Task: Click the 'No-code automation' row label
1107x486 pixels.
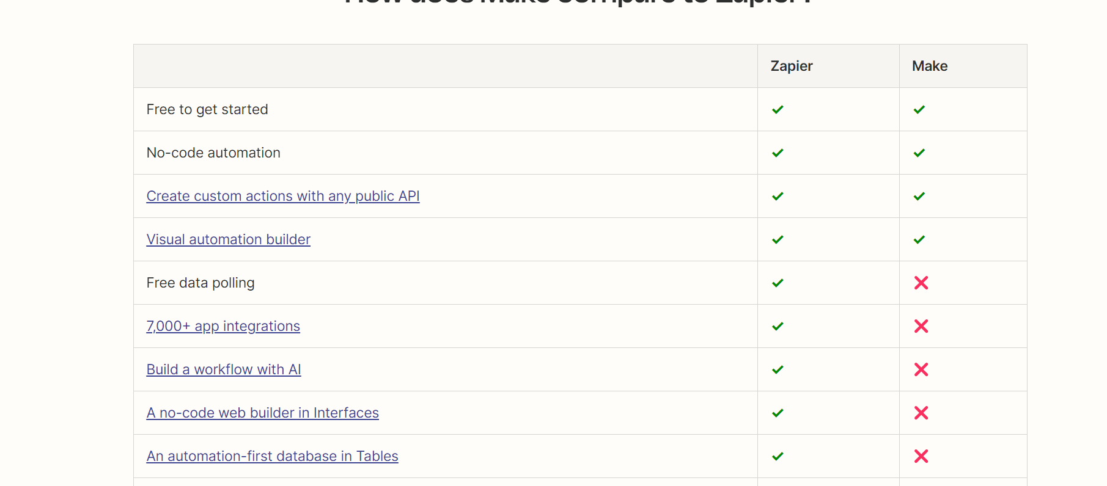Action: [213, 153]
